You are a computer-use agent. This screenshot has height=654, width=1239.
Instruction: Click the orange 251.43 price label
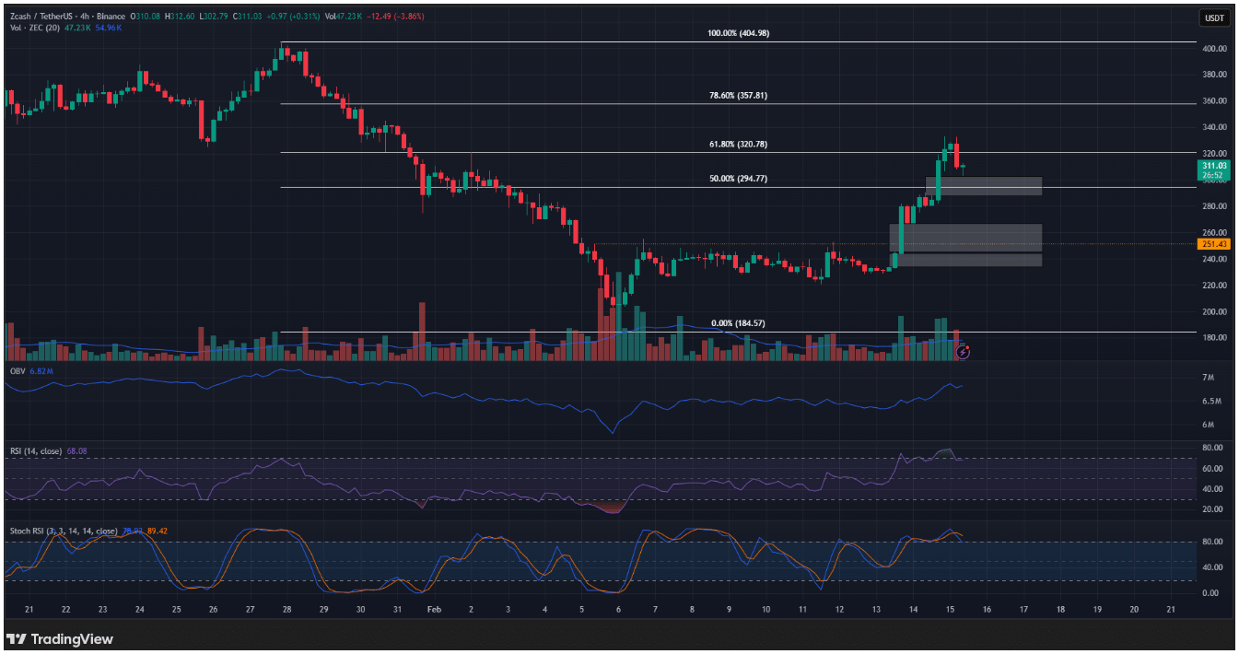pyautogui.click(x=1211, y=244)
